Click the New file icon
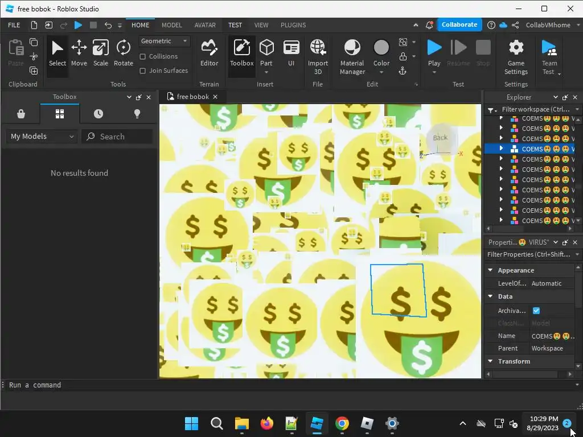 click(x=34, y=25)
